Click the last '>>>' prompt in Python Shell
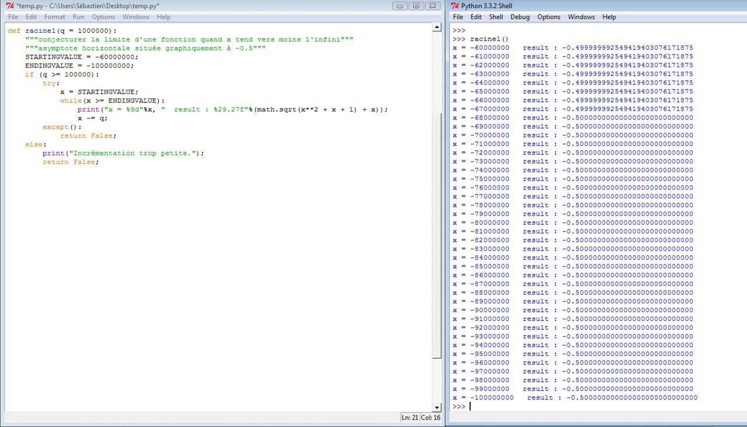Viewport: 747px width, 427px height. pos(459,407)
